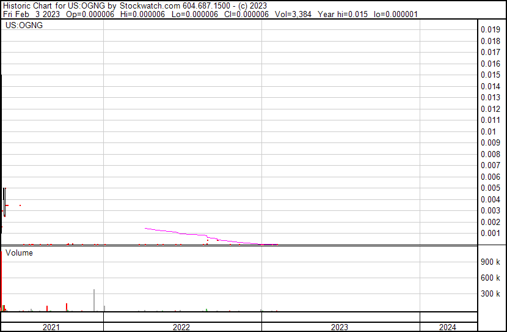Click the 0.015 price axis label
The image size is (507, 332).
click(x=490, y=75)
